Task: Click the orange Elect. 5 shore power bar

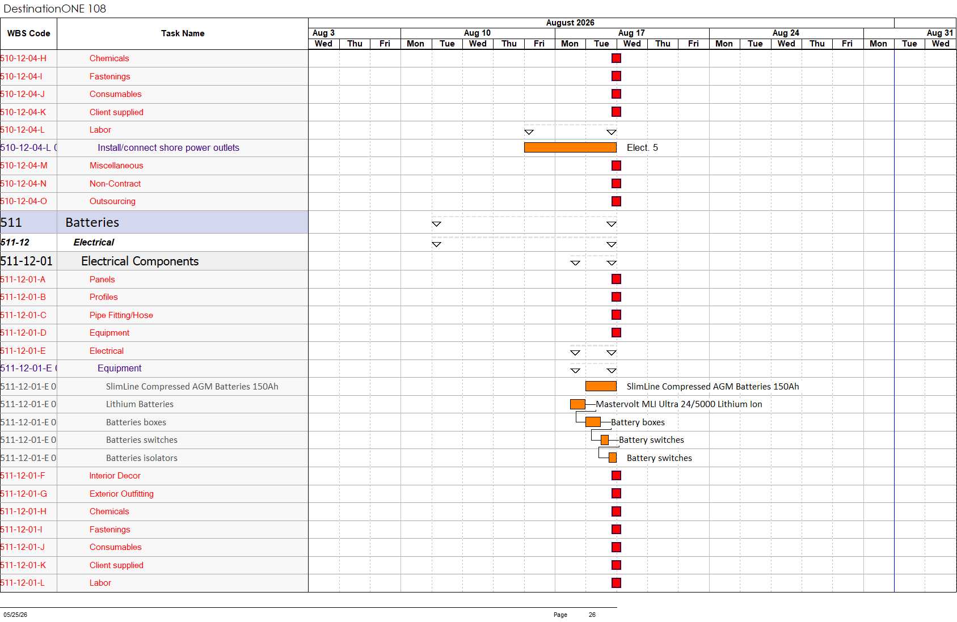Action: (x=570, y=147)
